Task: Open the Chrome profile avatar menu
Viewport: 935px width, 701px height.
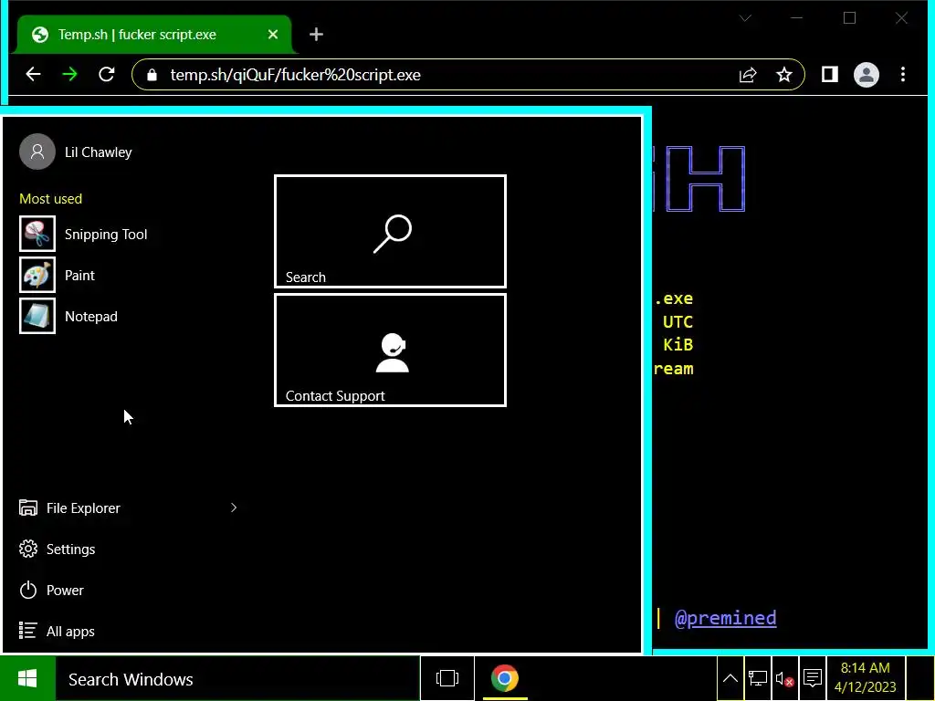Action: click(867, 75)
